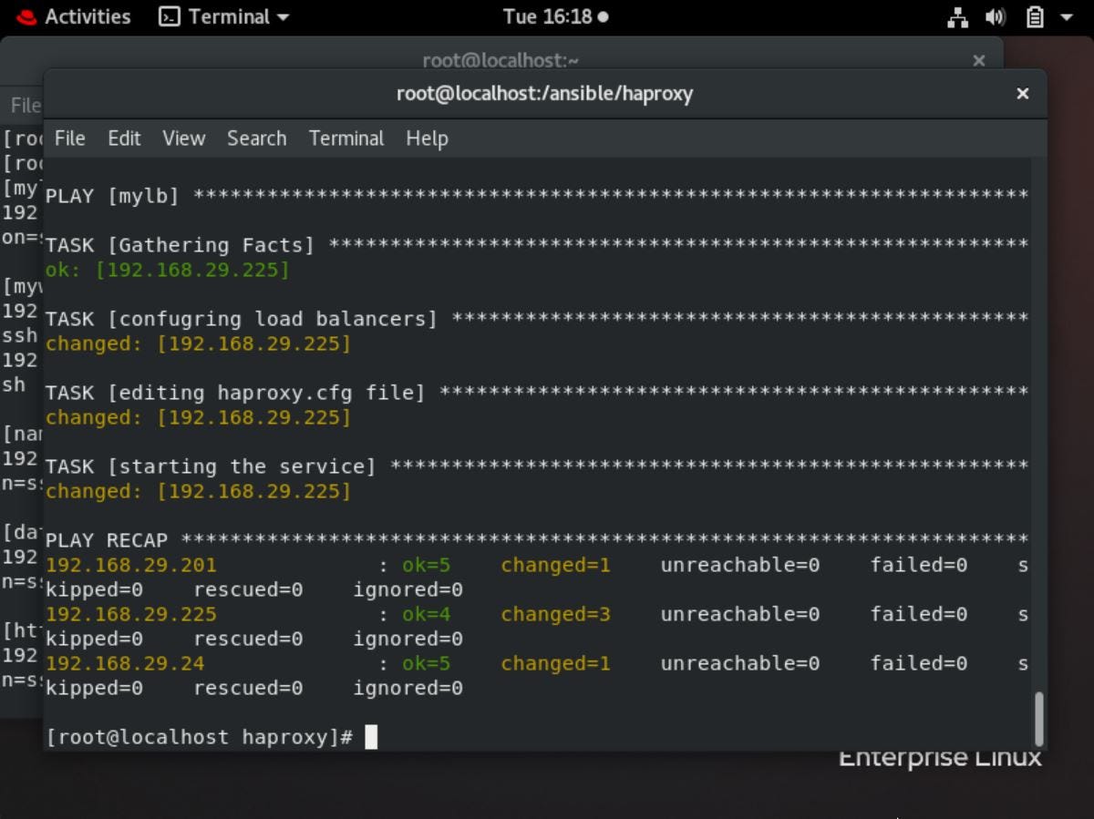This screenshot has height=819, width=1094.
Task: Click the [root@localhost haproxy]# prompt
Action: click(199, 737)
